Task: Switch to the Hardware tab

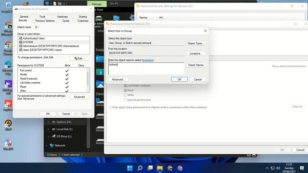Action: click(62, 17)
